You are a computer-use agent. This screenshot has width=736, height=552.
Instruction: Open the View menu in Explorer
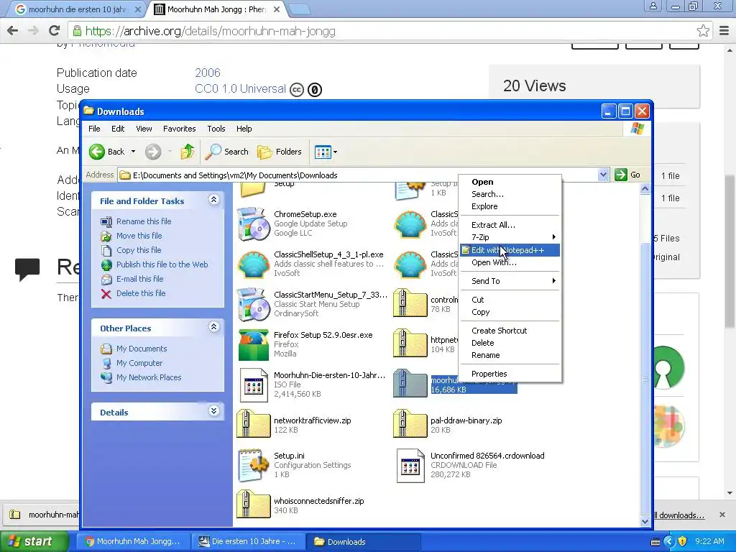144,129
